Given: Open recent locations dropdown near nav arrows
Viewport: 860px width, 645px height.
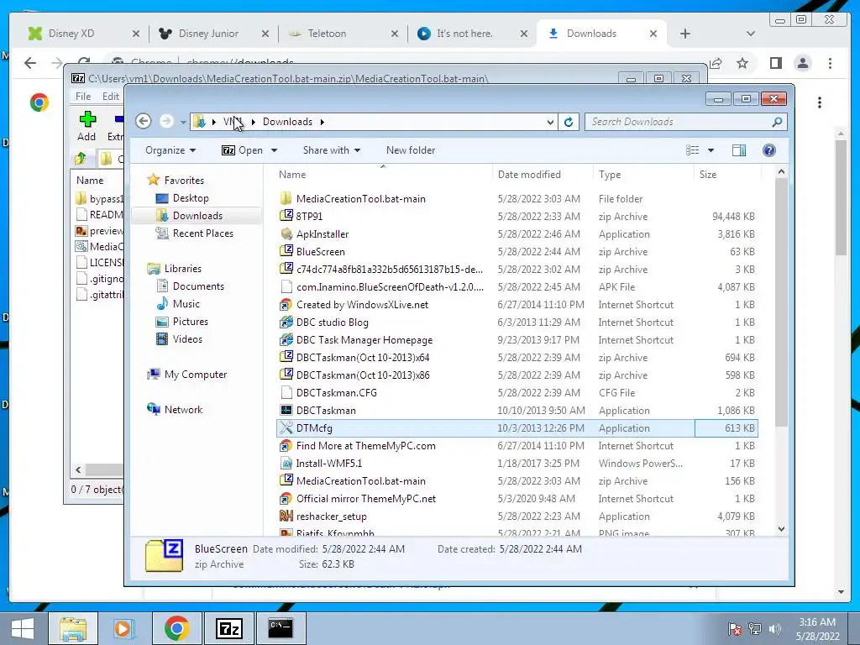Looking at the screenshot, I should pos(182,122).
